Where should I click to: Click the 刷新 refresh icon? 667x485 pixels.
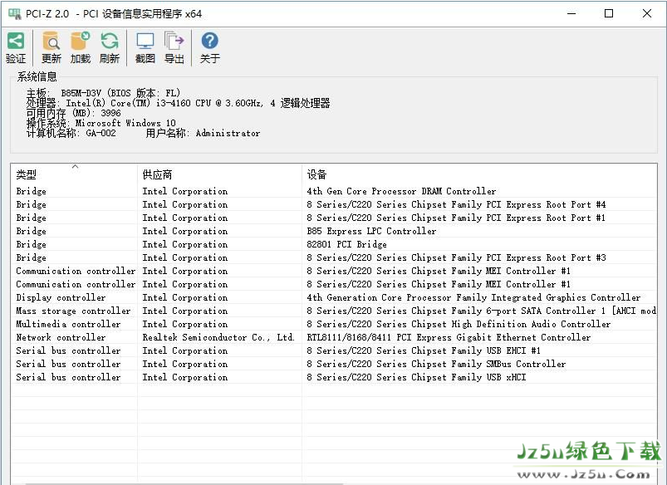(110, 42)
